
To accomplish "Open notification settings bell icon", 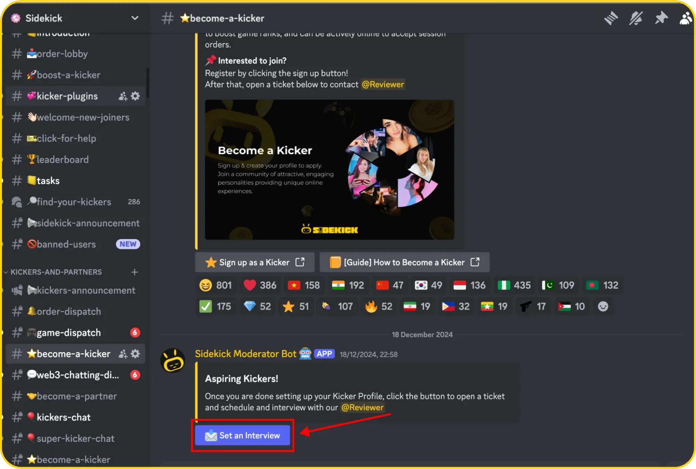I will pyautogui.click(x=636, y=18).
